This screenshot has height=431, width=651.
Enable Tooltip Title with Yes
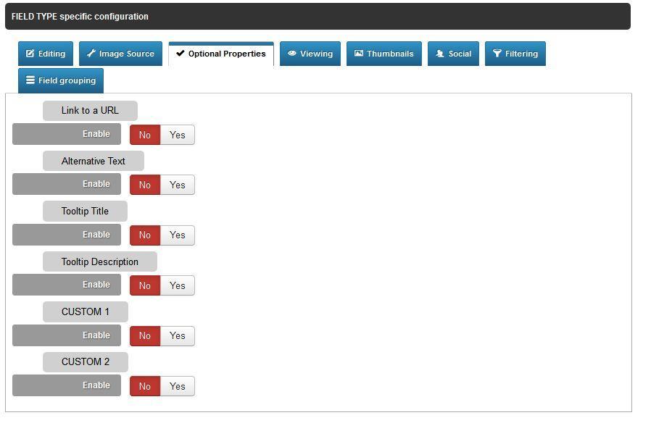pyautogui.click(x=178, y=235)
